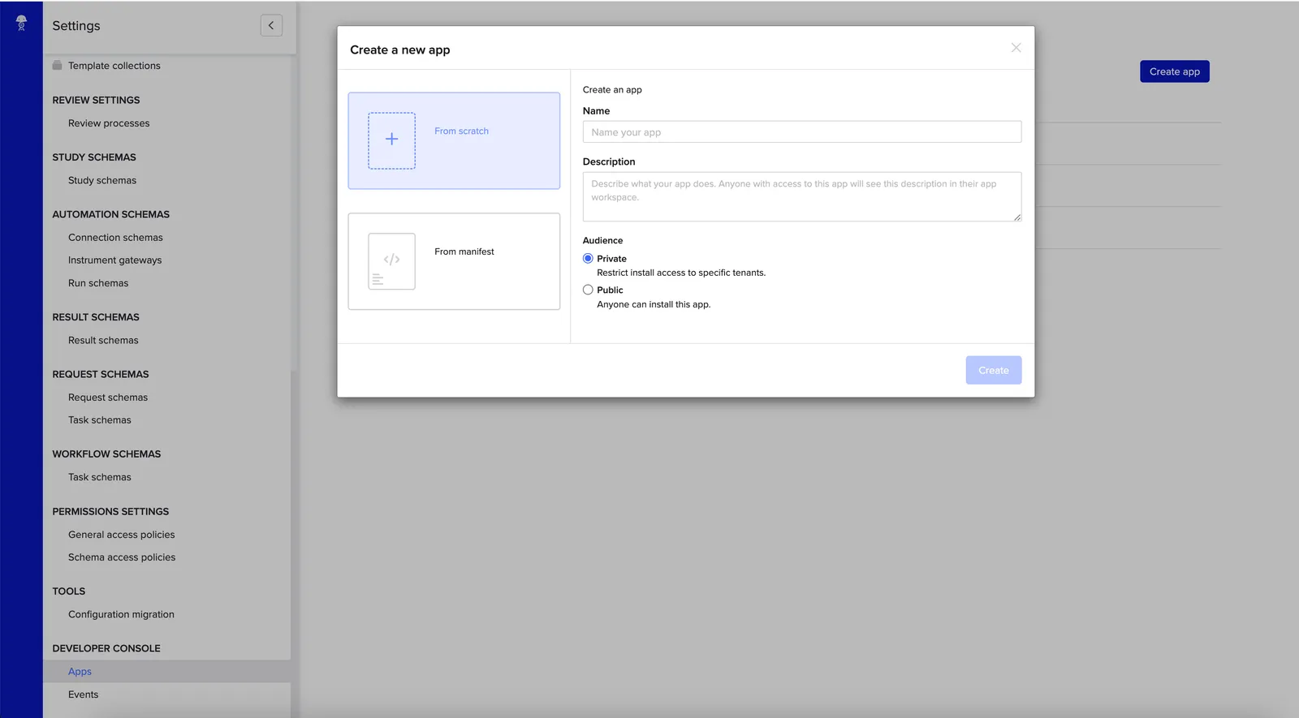Click the Settings heading
Screen dimensions: 1299x718
[76, 26]
